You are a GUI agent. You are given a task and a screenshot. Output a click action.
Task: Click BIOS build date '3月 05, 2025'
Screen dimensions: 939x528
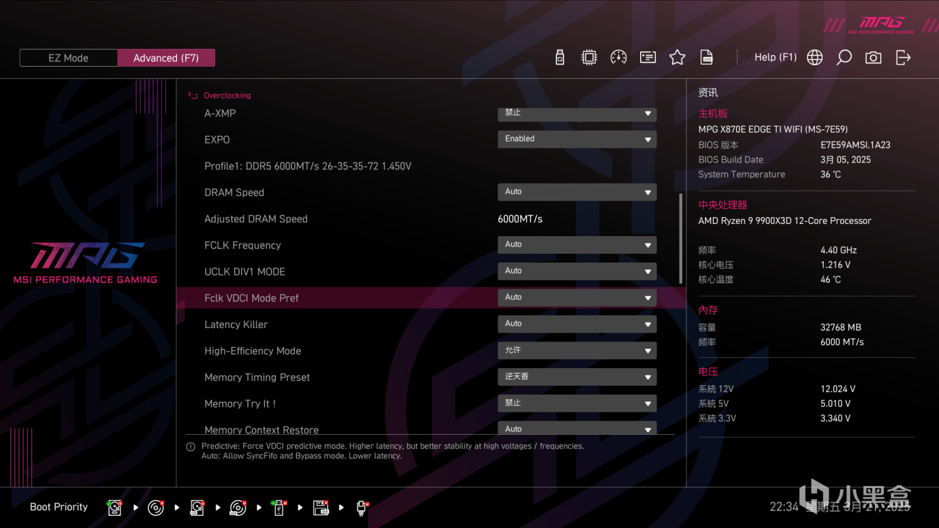[846, 160]
